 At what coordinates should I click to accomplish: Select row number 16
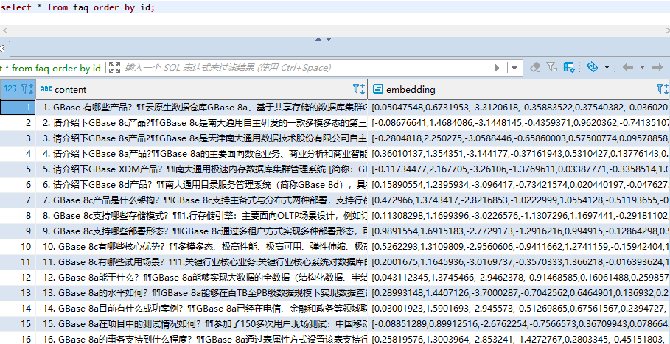click(x=18, y=339)
